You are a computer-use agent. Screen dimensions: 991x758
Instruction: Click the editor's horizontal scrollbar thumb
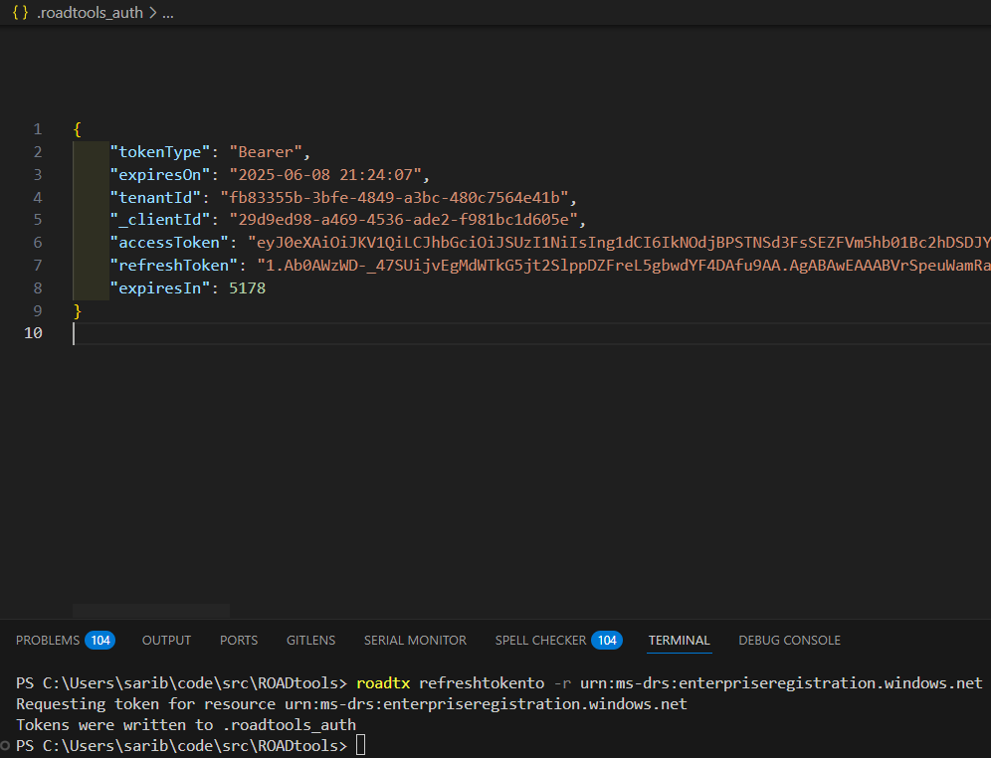150,610
